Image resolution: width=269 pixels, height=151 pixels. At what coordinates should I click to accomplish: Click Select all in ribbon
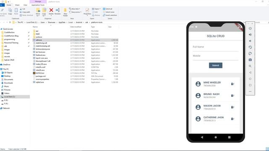click(108, 9)
